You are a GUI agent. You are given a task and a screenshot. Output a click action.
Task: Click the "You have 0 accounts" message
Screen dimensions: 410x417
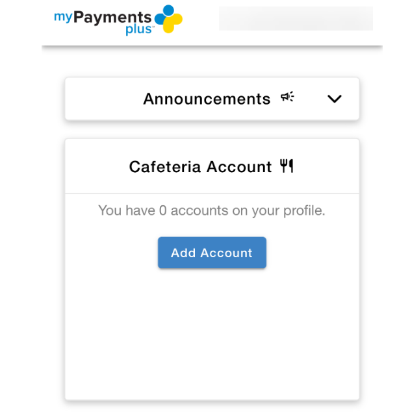pos(211,210)
